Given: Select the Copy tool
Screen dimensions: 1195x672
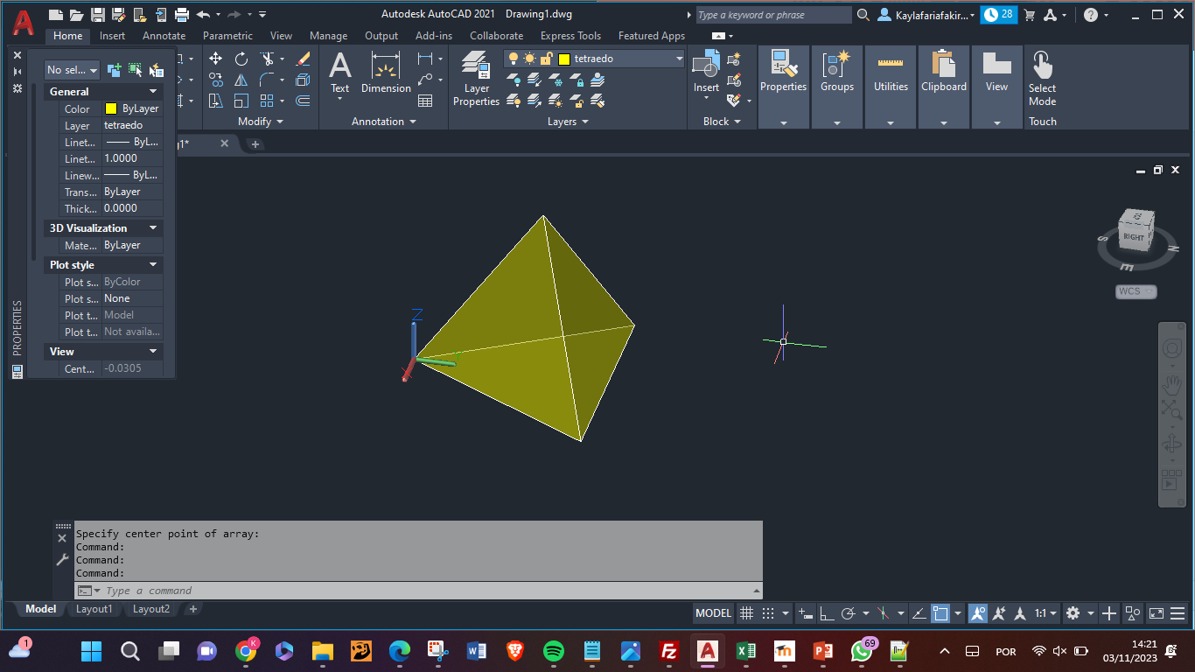Looking at the screenshot, I should (215, 80).
